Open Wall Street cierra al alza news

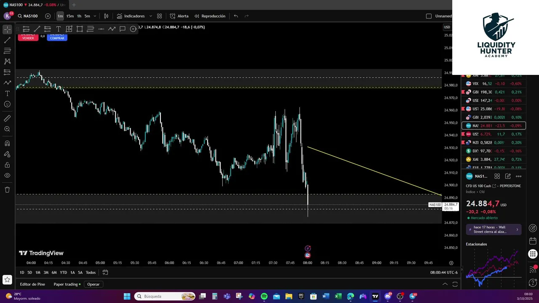494,229
